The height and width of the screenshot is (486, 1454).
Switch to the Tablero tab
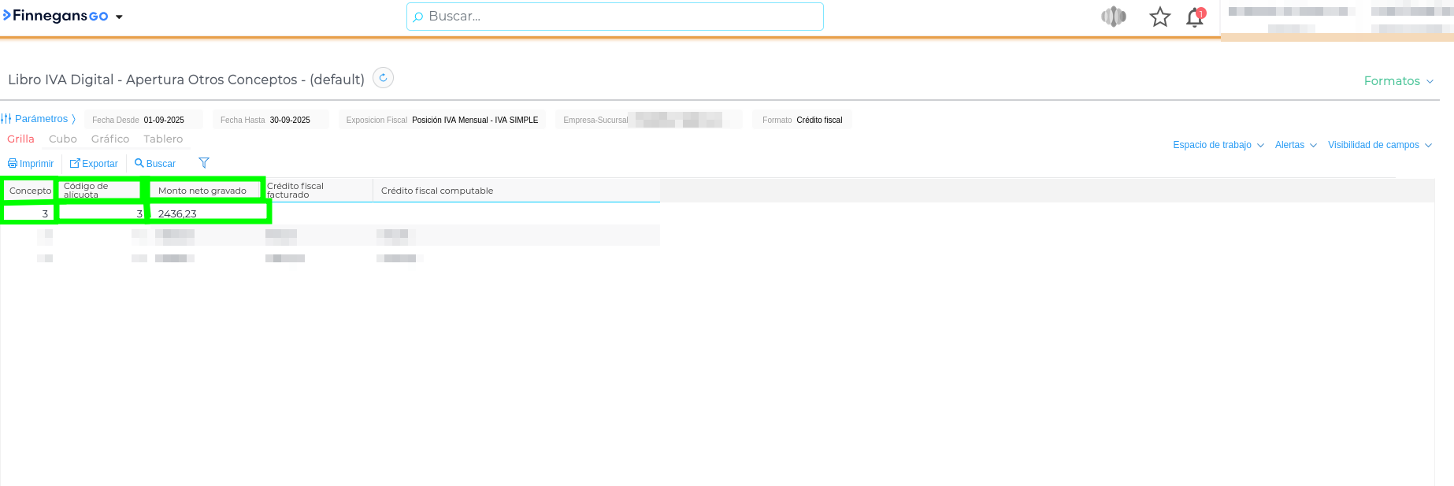163,139
